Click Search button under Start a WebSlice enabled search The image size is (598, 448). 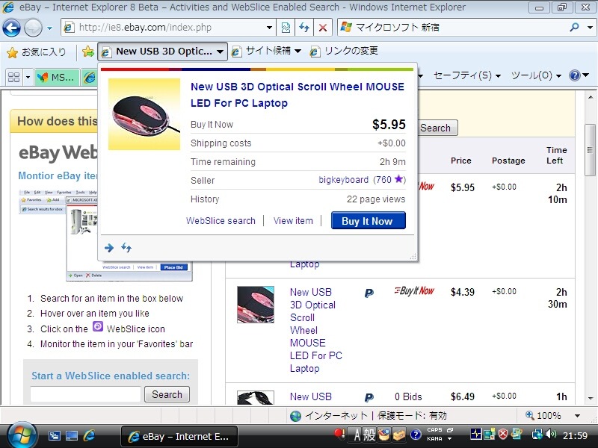(x=167, y=394)
